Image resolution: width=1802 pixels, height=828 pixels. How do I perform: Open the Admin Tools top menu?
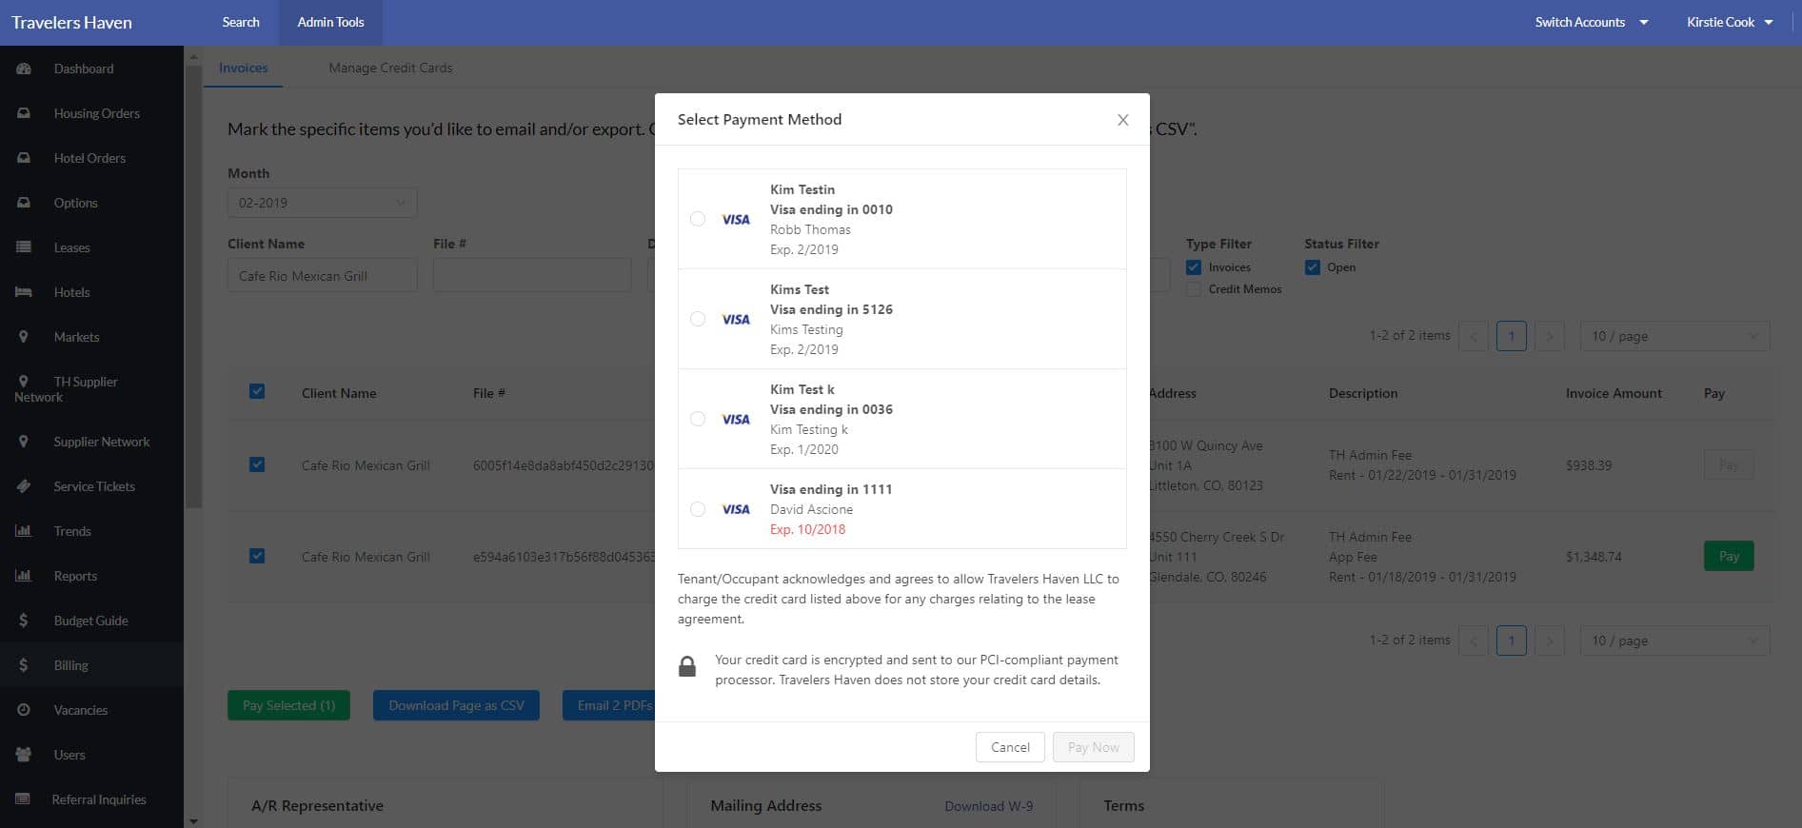[330, 22]
